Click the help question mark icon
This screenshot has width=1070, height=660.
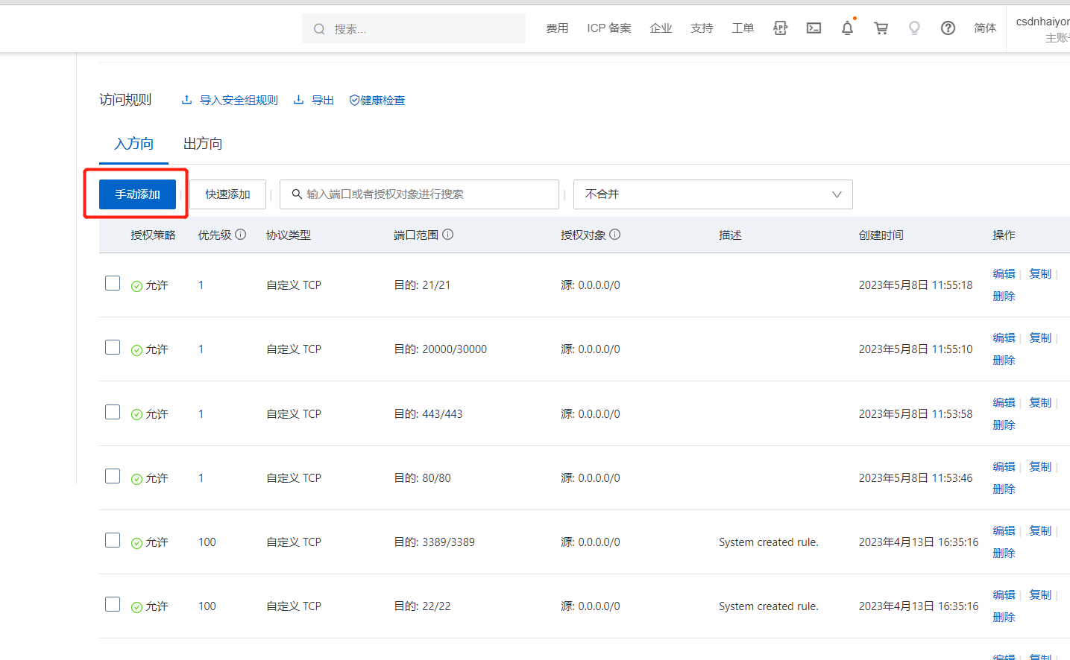[948, 28]
